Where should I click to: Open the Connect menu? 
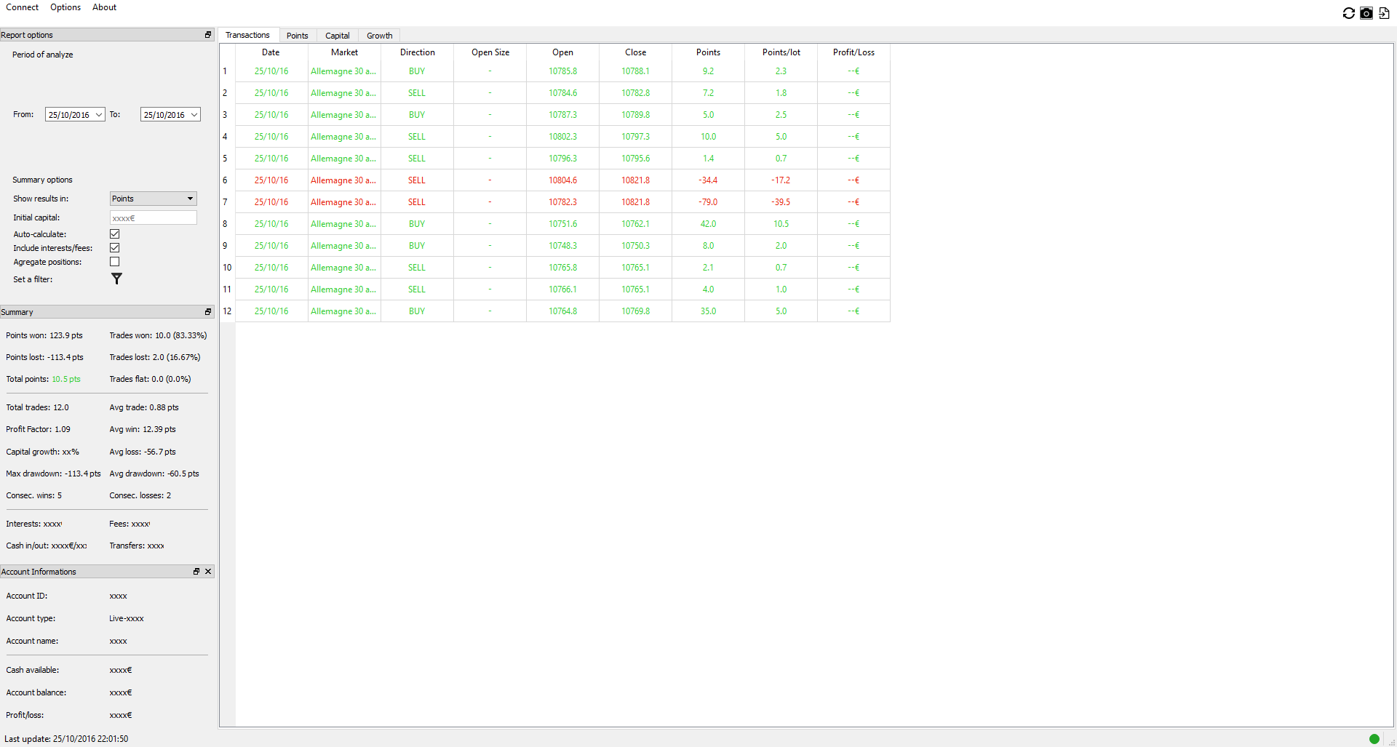[x=22, y=7]
